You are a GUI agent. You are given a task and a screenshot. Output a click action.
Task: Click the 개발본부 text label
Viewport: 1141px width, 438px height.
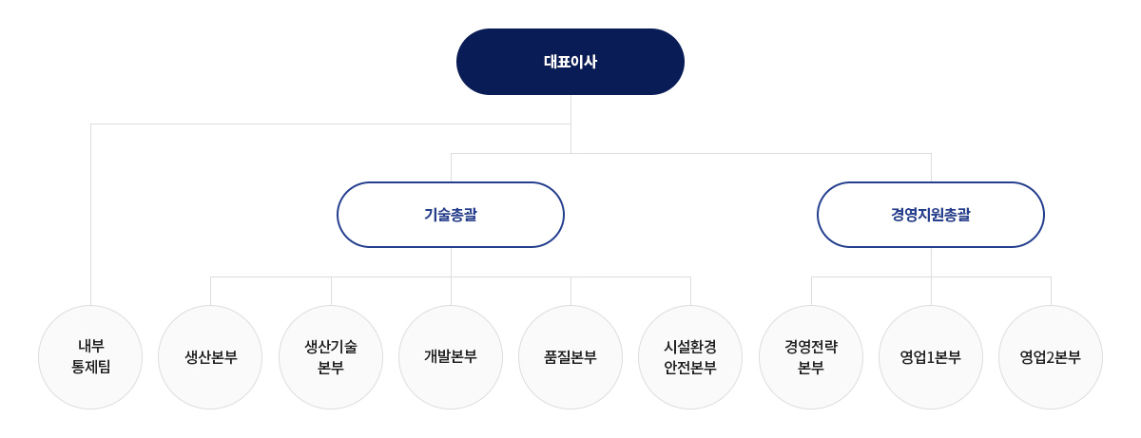451,356
